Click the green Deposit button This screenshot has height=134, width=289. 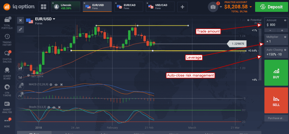coord(271,7)
